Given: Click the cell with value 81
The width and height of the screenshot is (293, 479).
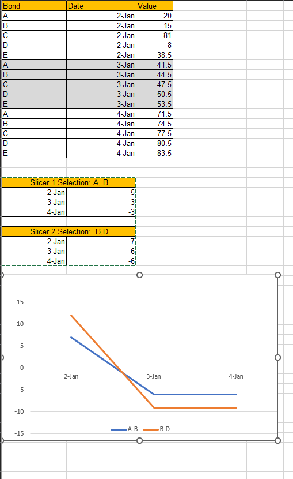Looking at the screenshot, I should pyautogui.click(x=154, y=35).
